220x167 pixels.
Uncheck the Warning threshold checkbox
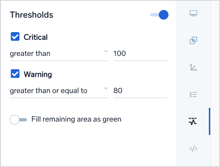tap(15, 74)
